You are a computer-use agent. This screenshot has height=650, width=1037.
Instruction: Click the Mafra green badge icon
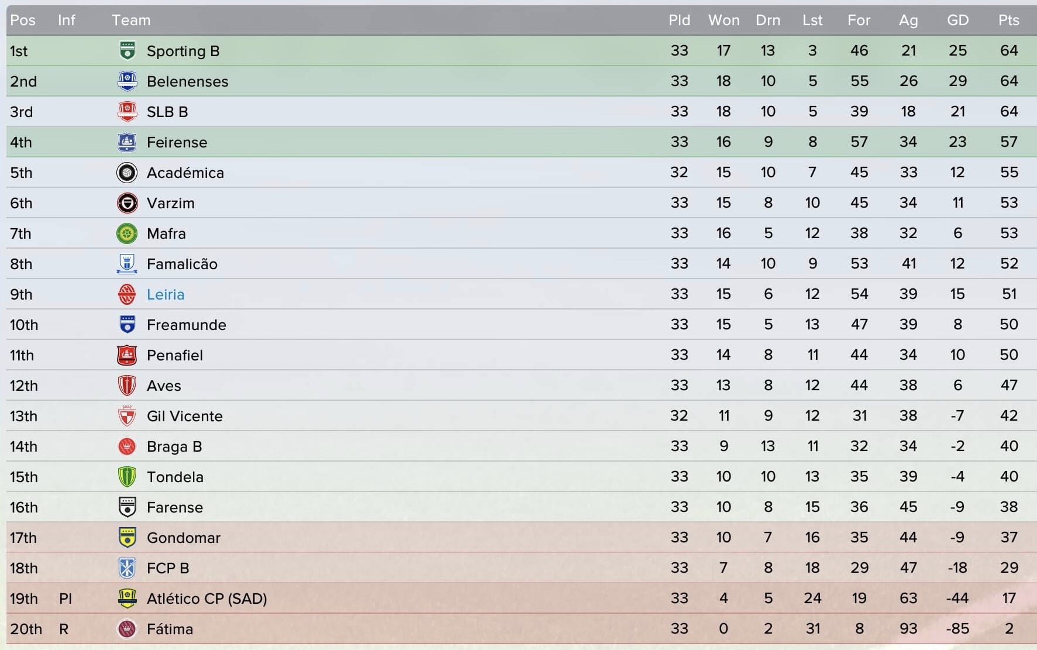[127, 233]
